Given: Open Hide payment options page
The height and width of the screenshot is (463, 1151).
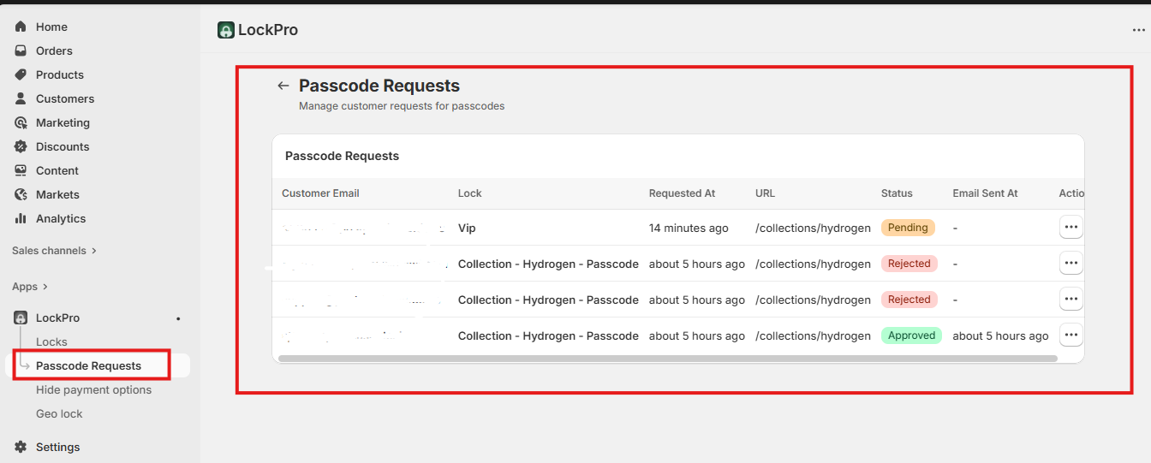Looking at the screenshot, I should 93,389.
